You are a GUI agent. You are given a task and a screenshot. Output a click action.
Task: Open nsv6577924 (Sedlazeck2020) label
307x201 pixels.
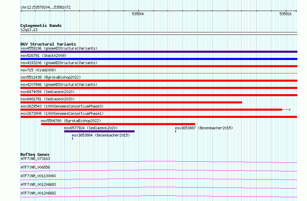coord(91,128)
